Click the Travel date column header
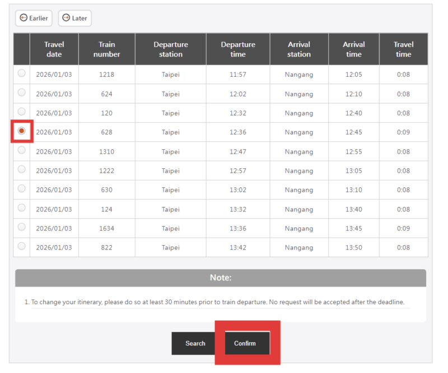Image resolution: width=448 pixels, height=373 pixels. [54, 49]
